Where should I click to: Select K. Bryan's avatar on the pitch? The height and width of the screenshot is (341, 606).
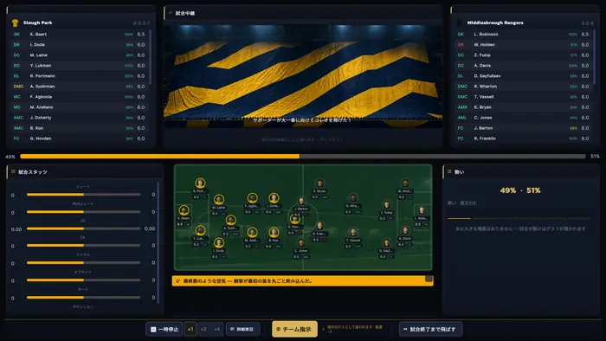[319, 183]
